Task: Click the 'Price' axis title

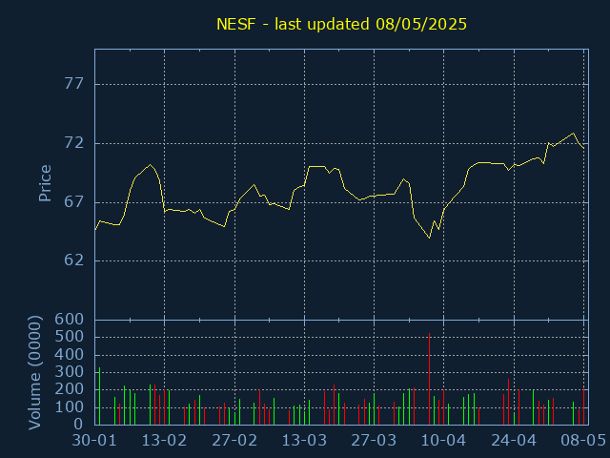Action: point(45,183)
